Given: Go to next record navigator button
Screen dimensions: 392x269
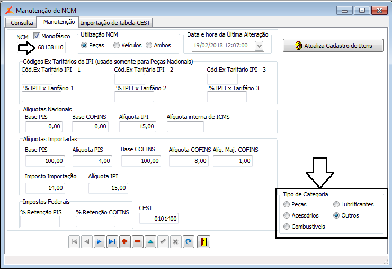Looking at the screenshot, I should click(99, 242).
